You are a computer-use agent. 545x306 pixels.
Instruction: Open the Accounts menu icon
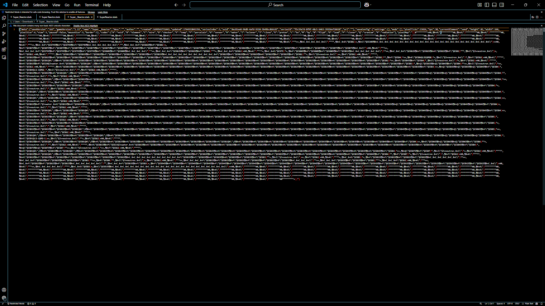click(x=4, y=290)
